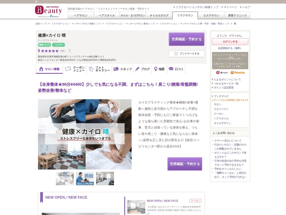The height and width of the screenshot is (215, 286).
Task: Select the ¥4,400 coupon thumbnail image
Action: (85, 179)
